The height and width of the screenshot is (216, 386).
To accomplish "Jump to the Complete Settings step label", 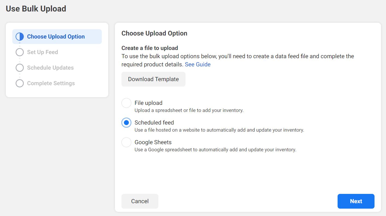I will [x=51, y=83].
